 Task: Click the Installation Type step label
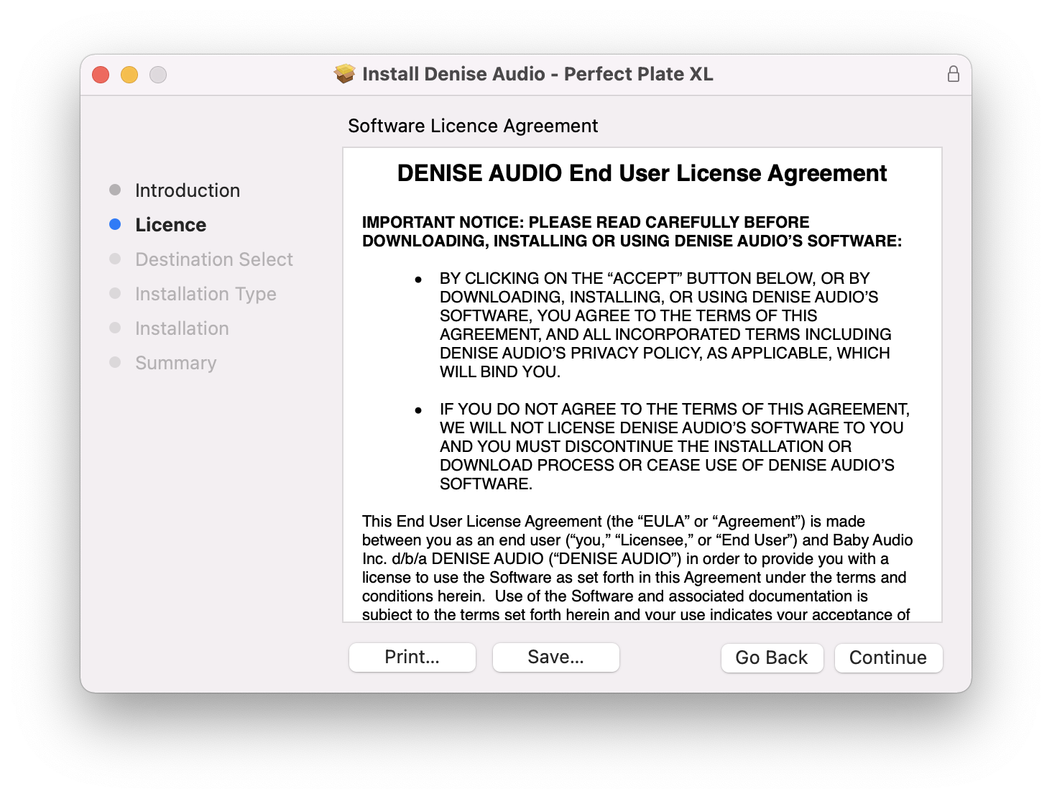[x=206, y=294]
